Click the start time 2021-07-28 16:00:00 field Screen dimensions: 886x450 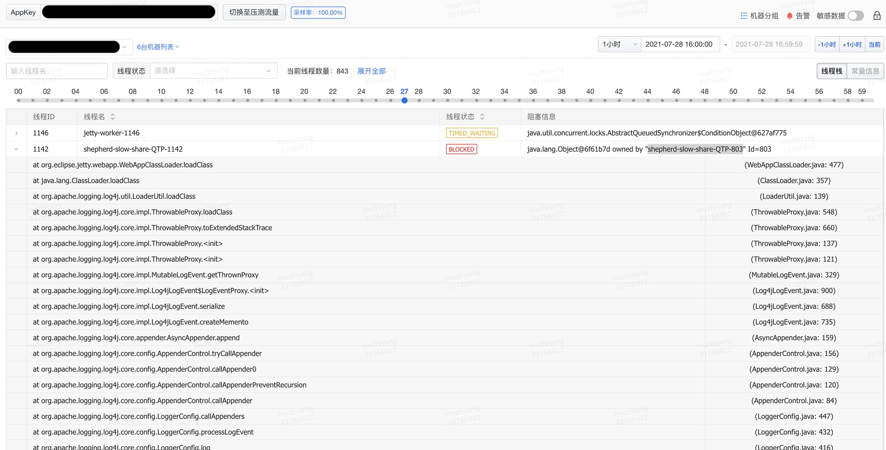[x=679, y=44]
